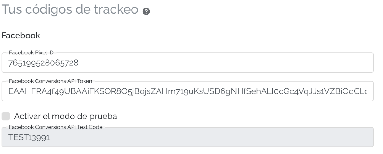Viewport: 383px width, 154px height.
Task: Click the word "Activar" beside the checkbox
Action: click(x=27, y=116)
